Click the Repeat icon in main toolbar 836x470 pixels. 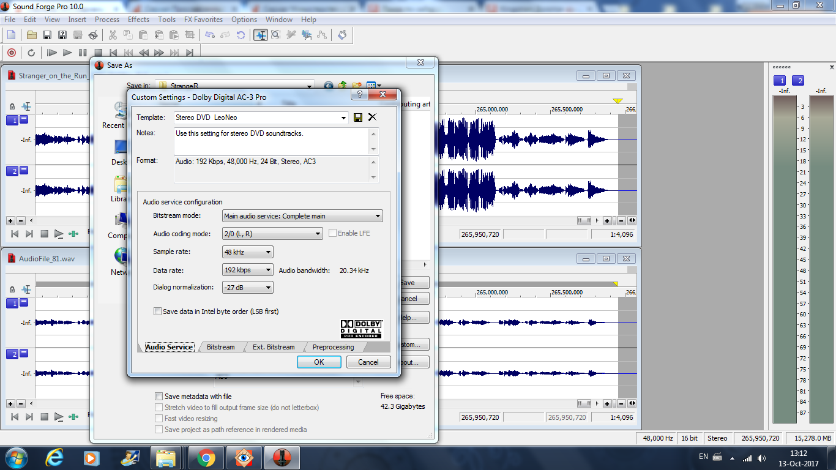tap(241, 35)
